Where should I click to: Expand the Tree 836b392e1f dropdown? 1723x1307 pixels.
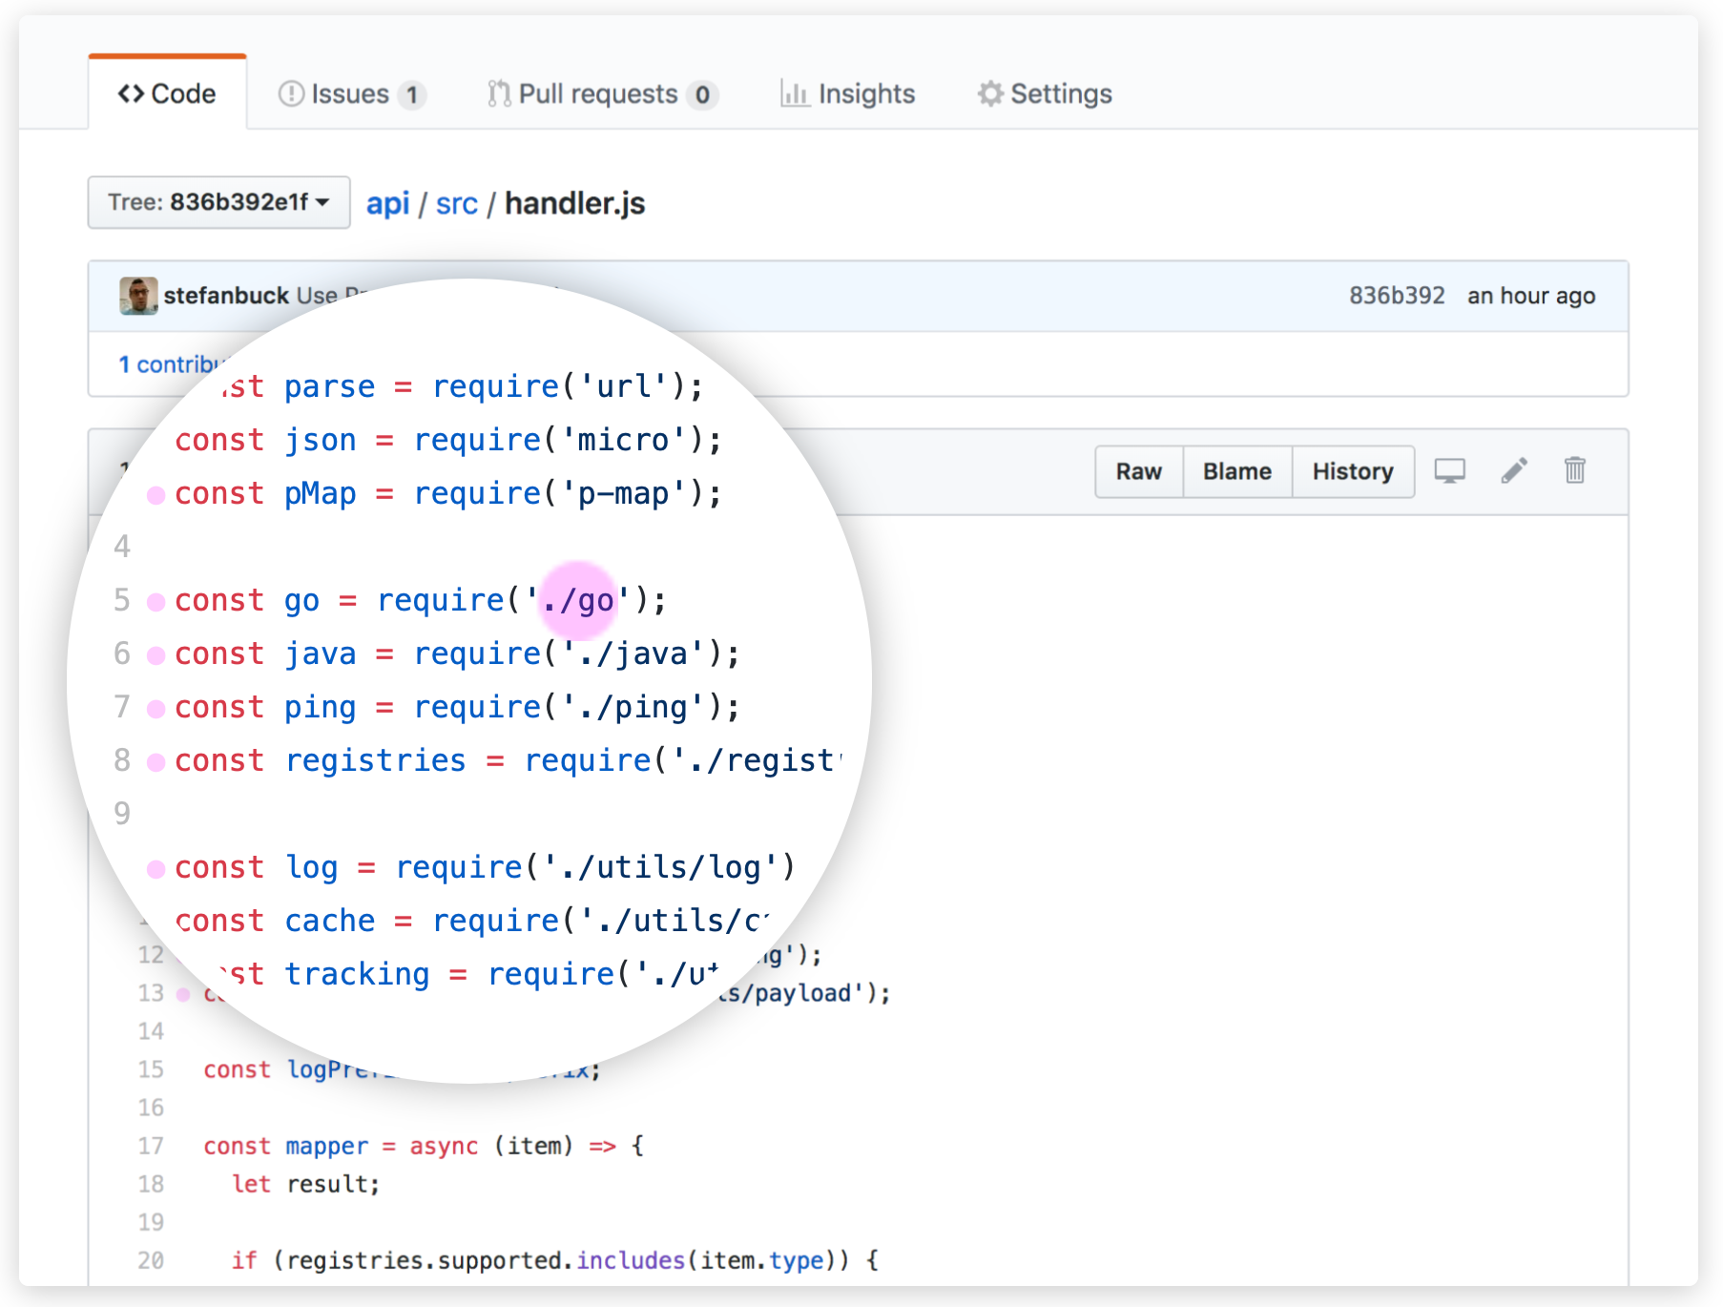[x=218, y=202]
